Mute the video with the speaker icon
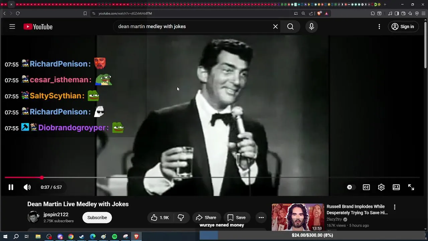This screenshot has height=241, width=428. tap(27, 187)
